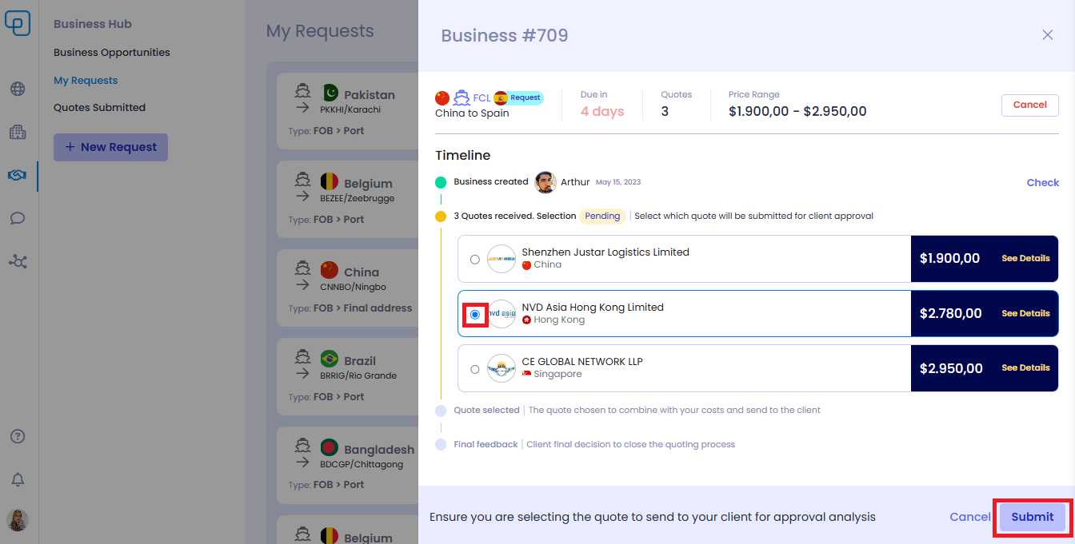
Task: Open the chat bubble messages icon
Action: pyautogui.click(x=18, y=218)
